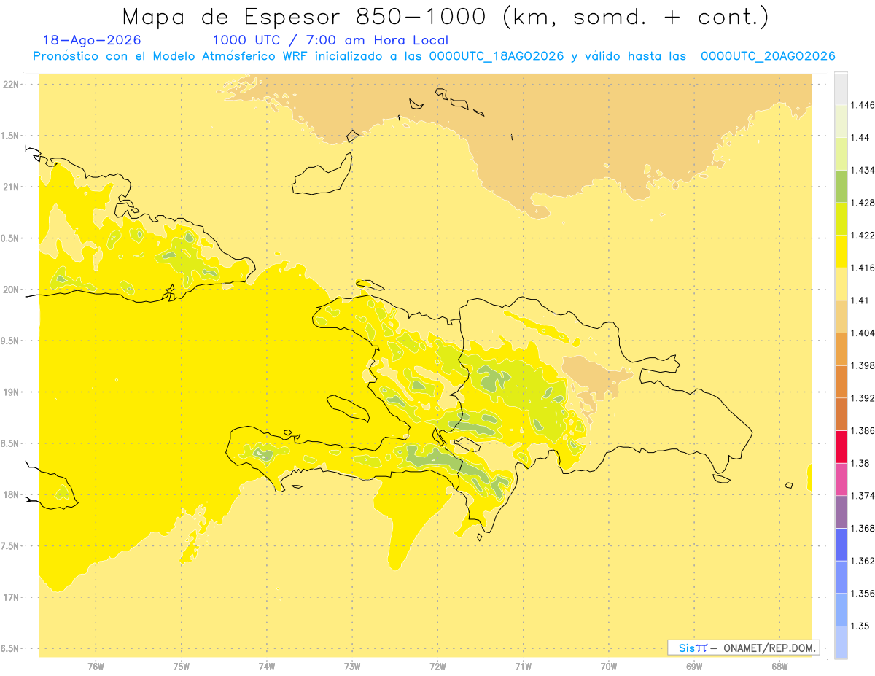The width and height of the screenshot is (875, 676).
Task: Pick the red 1.38–1.386 legend swatch
Action: (x=841, y=446)
